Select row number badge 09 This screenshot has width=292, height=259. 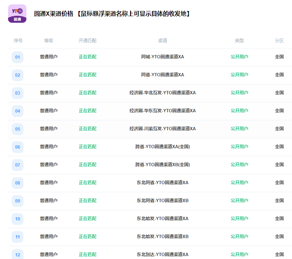click(x=18, y=201)
